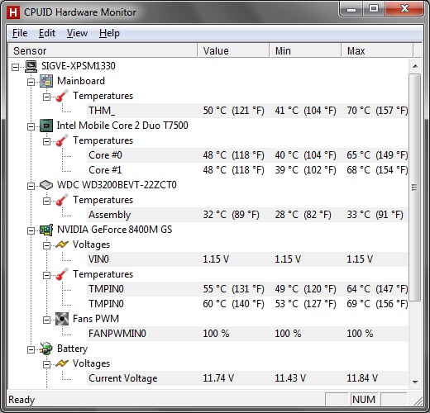
Task: Collapse the Intel Mobile Core 2 Duo node
Action: pos(31,126)
